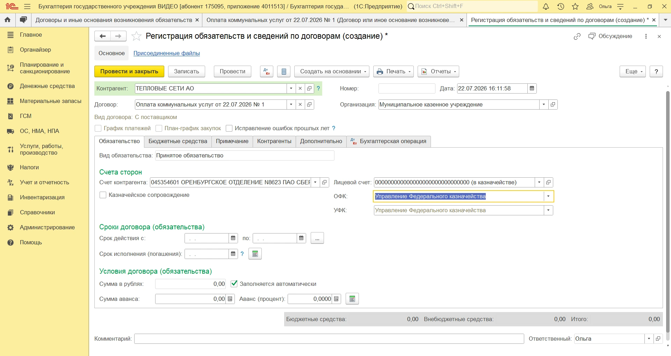The image size is (671, 356).
Task: Open Бухгалтерская операция tab
Action: 389,141
